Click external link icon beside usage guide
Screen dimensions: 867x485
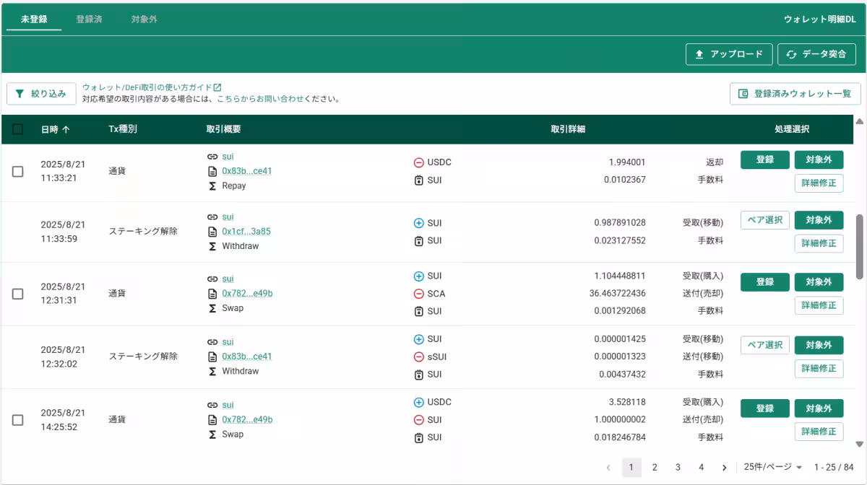click(217, 87)
